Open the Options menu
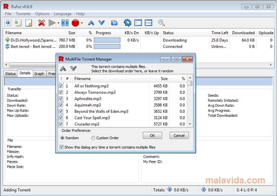The image size is (277, 196). [42, 14]
